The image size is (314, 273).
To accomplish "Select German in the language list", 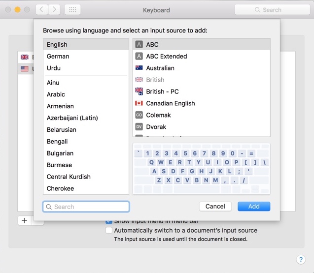I will (x=58, y=56).
